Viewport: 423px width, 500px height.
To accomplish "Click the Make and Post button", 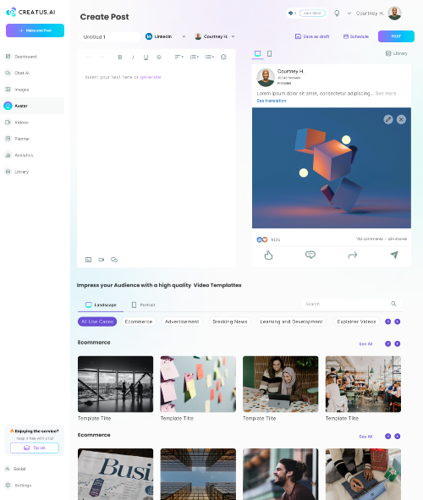I will click(x=35, y=30).
